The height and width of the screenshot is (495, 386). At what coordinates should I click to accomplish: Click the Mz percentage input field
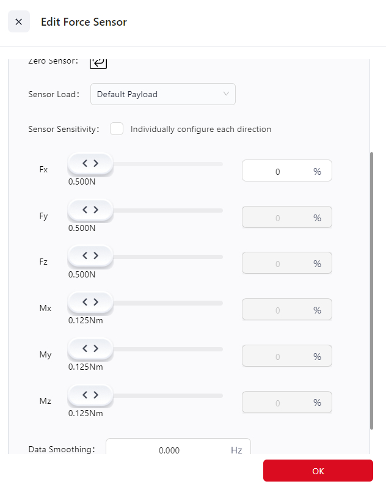277,403
